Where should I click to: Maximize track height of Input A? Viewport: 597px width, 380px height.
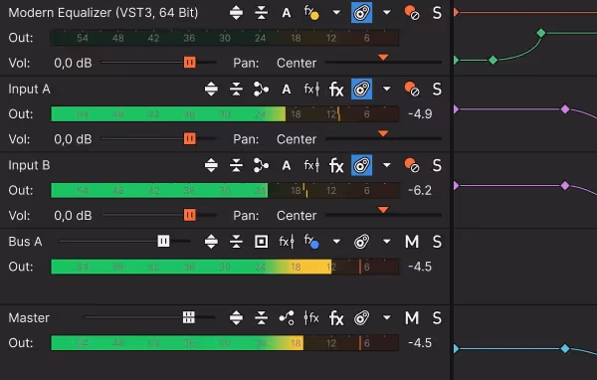click(211, 90)
